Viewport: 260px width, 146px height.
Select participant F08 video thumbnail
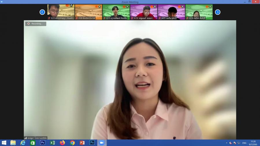[x=88, y=12]
